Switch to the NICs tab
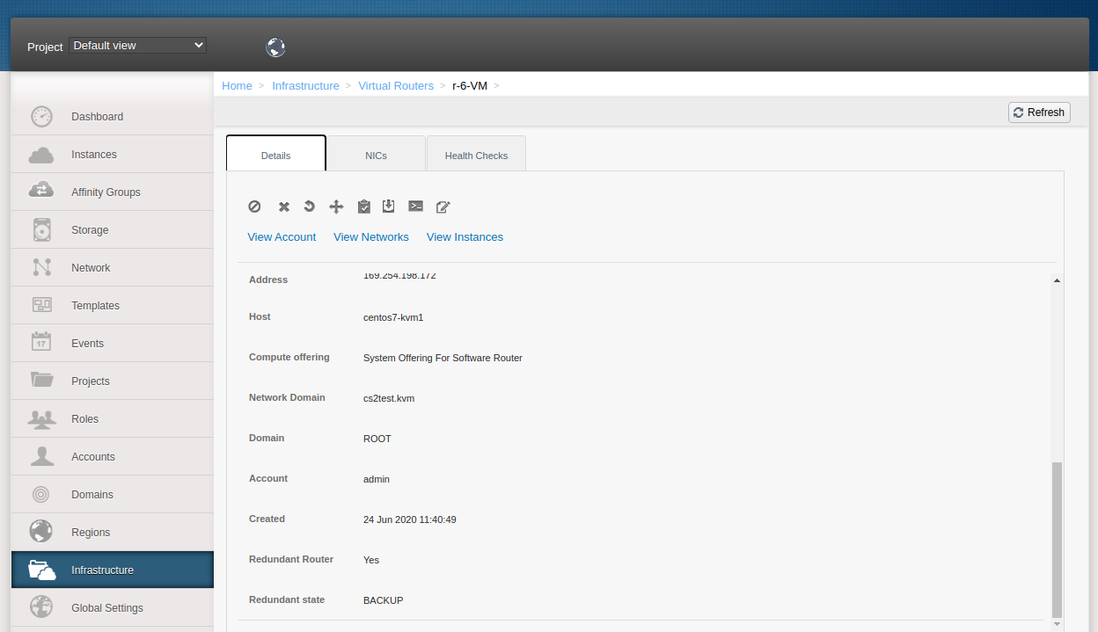The width and height of the screenshot is (1098, 632). coord(376,154)
